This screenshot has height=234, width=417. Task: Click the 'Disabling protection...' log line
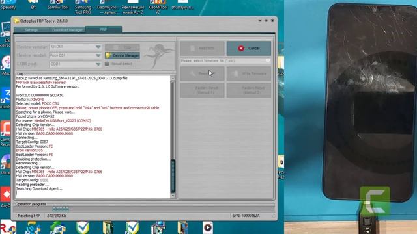[33, 159]
